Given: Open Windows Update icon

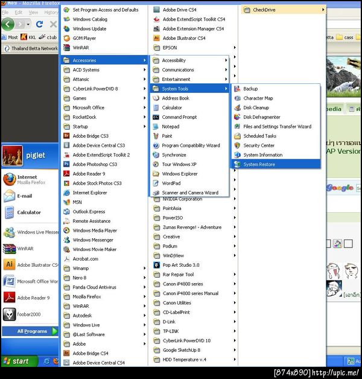Looking at the screenshot, I should click(66, 29).
